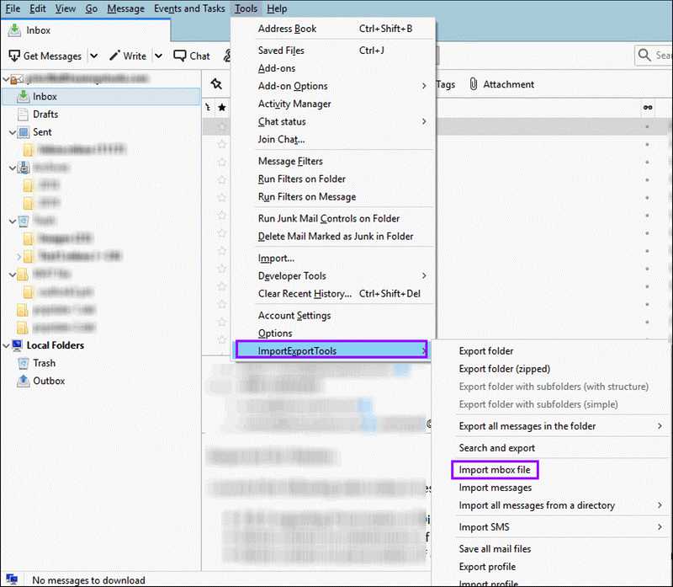Expand Import SMS submenu
The height and width of the screenshot is (587, 673).
pos(660,527)
